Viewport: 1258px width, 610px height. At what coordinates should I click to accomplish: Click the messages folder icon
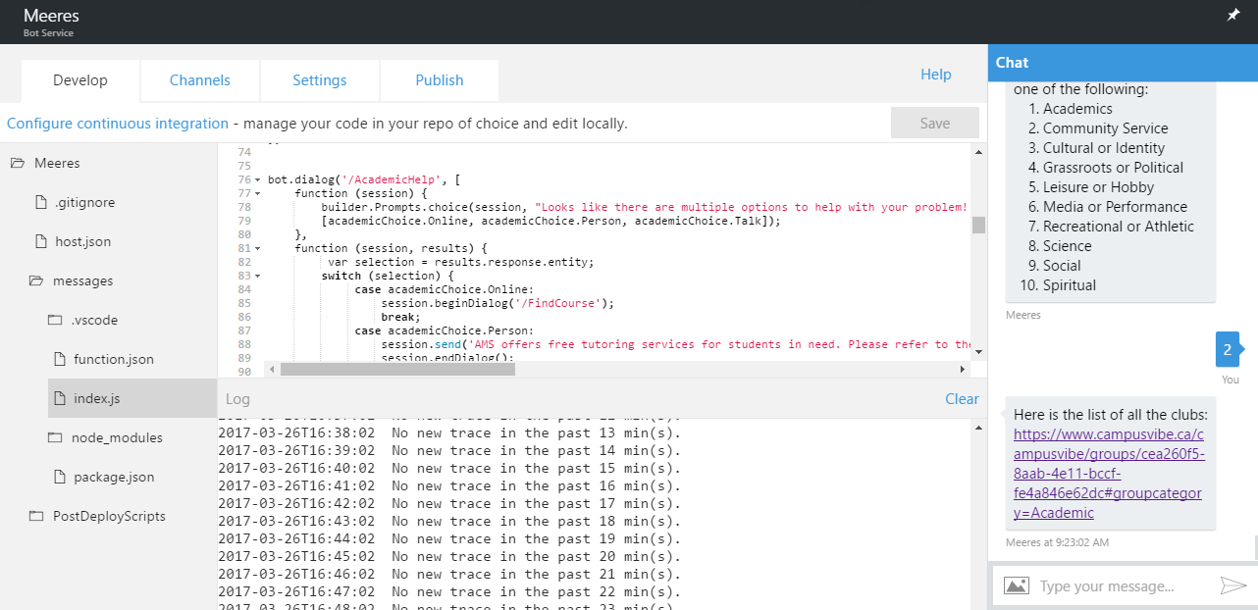(36, 280)
